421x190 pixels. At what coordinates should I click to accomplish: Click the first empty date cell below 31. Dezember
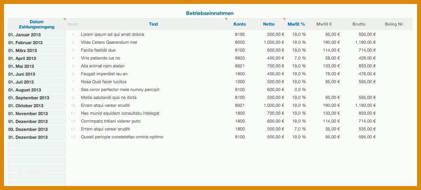pos(36,145)
